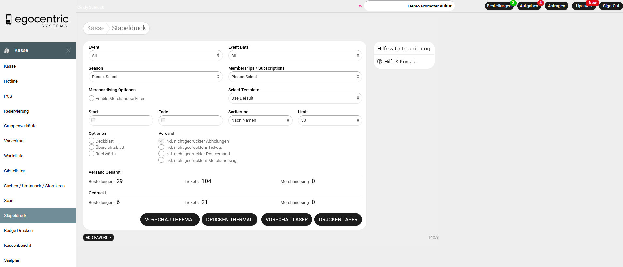Open Gästelisten from the sidebar menu
Screen dimensions: 623x267
(15, 171)
